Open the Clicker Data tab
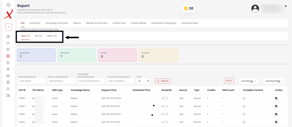Viewport: 292px width, 127px height. (x=119, y=23)
